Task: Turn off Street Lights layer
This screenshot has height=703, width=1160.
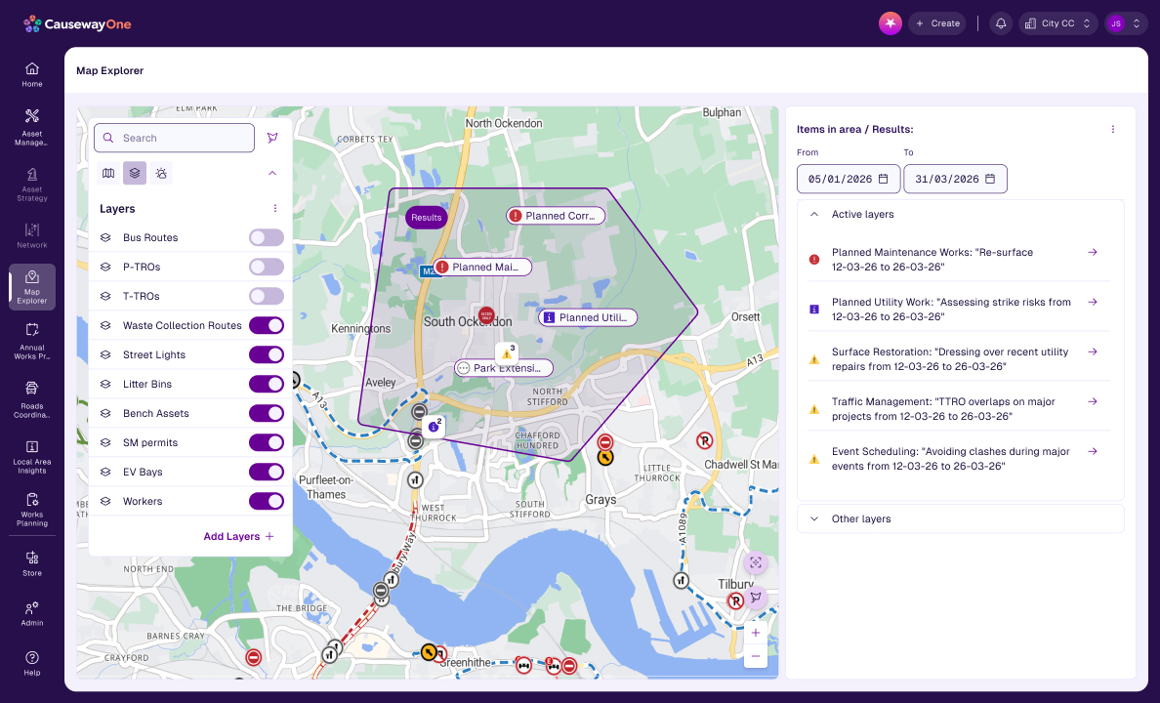Action: pyautogui.click(x=266, y=354)
